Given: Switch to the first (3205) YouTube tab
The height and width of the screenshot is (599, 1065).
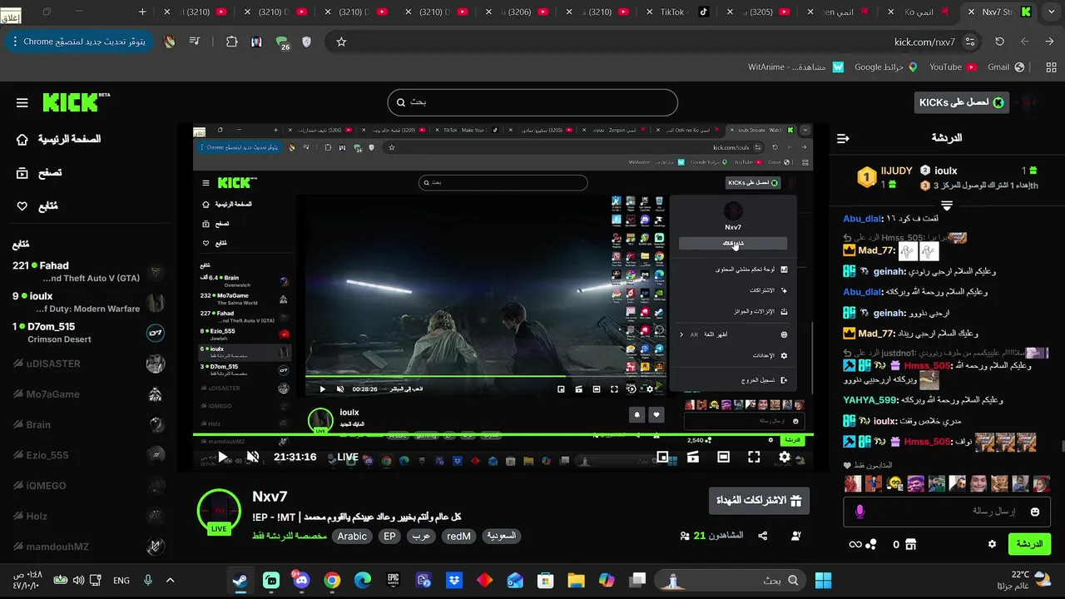Looking at the screenshot, I should [760, 12].
